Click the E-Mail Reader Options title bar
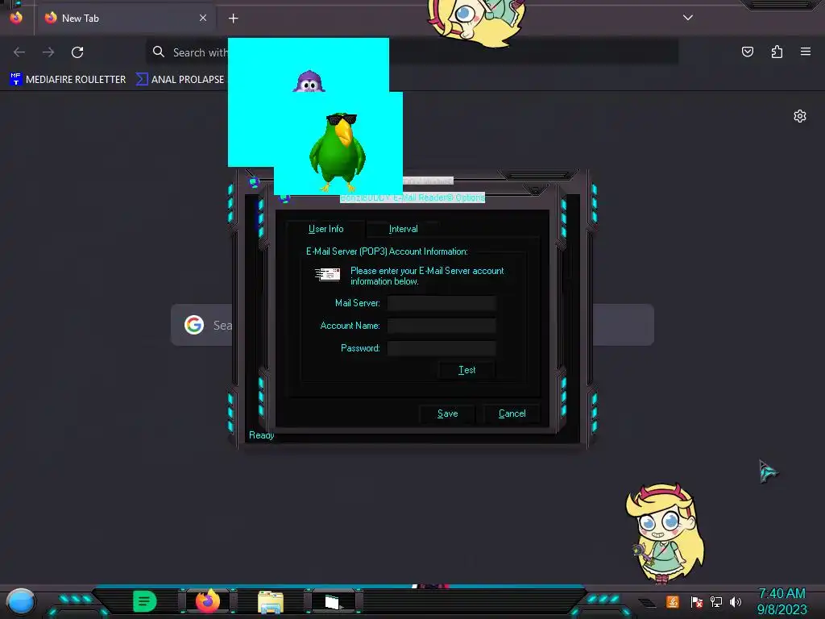This screenshot has width=825, height=619. tap(412, 197)
